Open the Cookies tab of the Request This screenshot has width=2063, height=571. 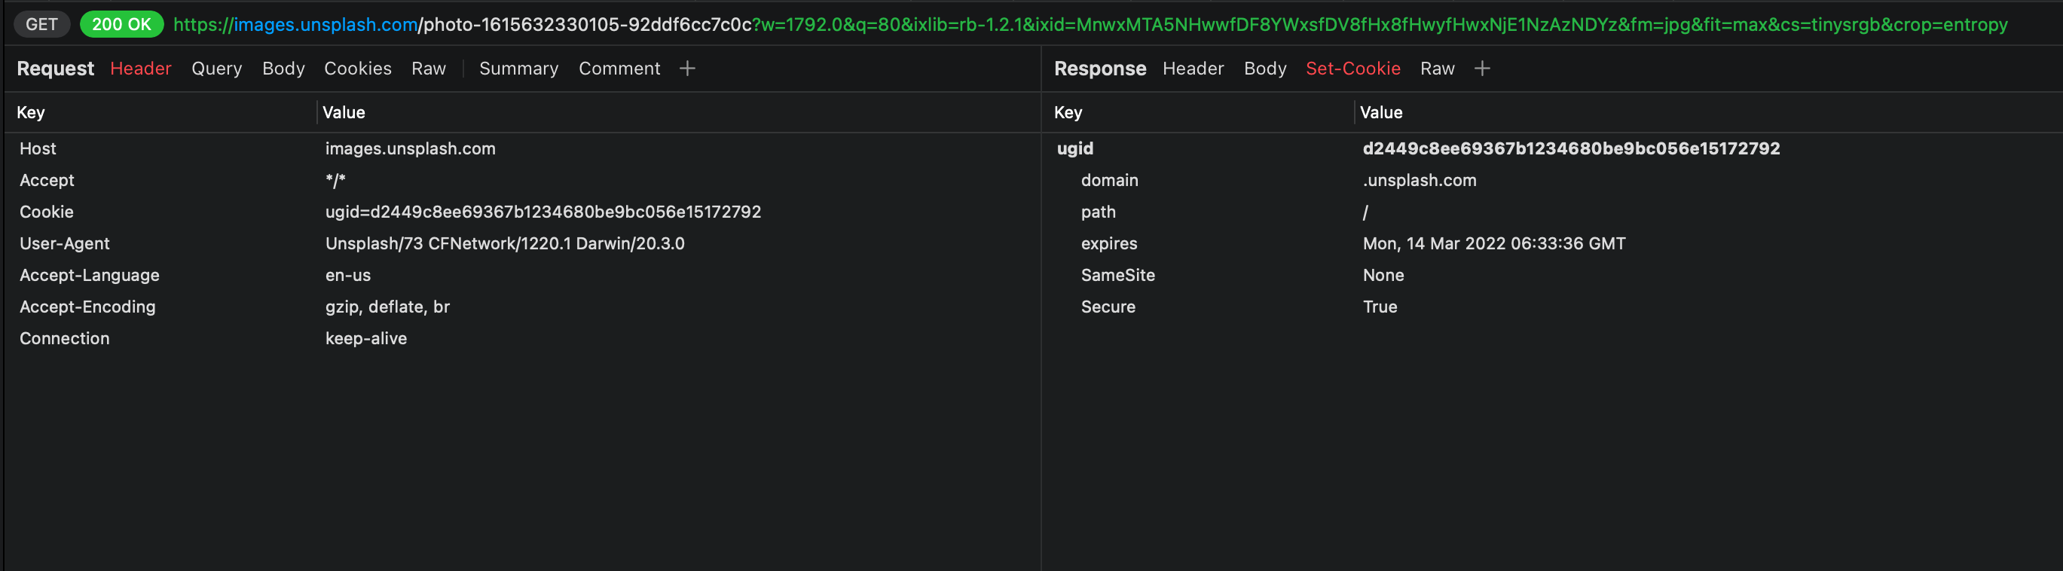tap(357, 68)
